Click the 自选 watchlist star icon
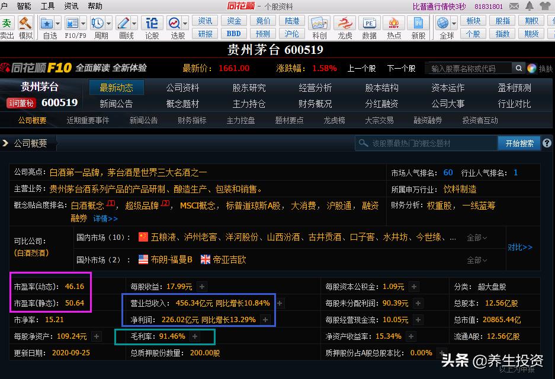The width and height of the screenshot is (555, 379). pos(47,23)
